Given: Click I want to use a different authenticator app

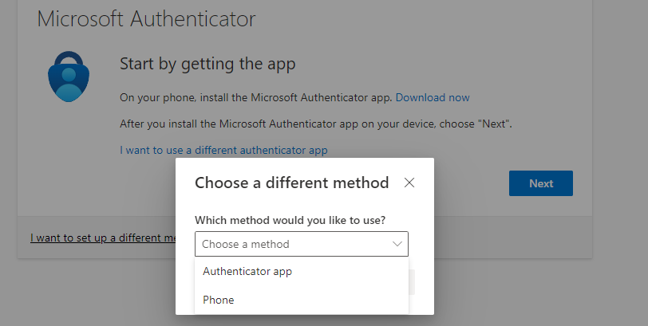Looking at the screenshot, I should pos(223,150).
